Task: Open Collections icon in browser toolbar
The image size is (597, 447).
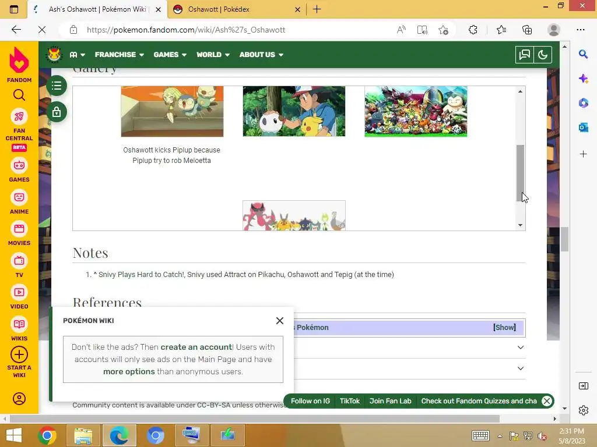Action: click(x=527, y=30)
